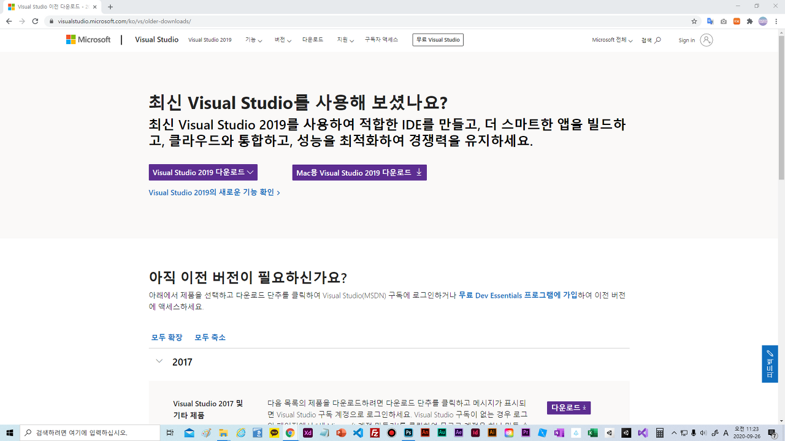785x441 pixels.
Task: Click Google Translate extension icon
Action: (x=710, y=21)
